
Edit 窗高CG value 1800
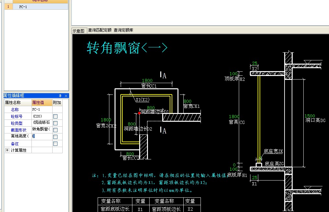pyautogui.click(x=234, y=117)
